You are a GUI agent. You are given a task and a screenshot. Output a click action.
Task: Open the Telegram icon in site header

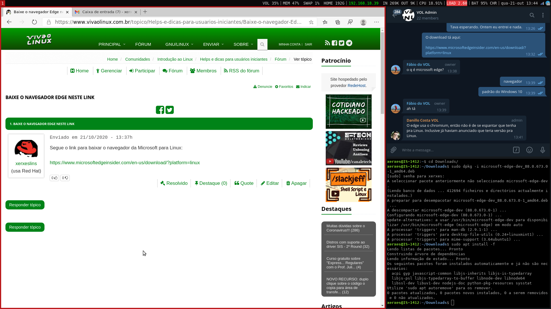pyautogui.click(x=349, y=43)
